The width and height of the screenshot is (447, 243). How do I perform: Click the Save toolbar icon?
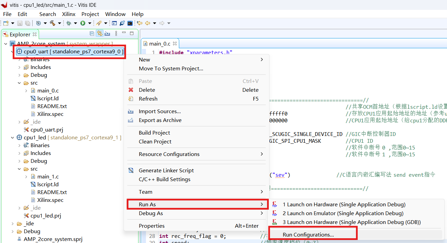click(x=20, y=23)
